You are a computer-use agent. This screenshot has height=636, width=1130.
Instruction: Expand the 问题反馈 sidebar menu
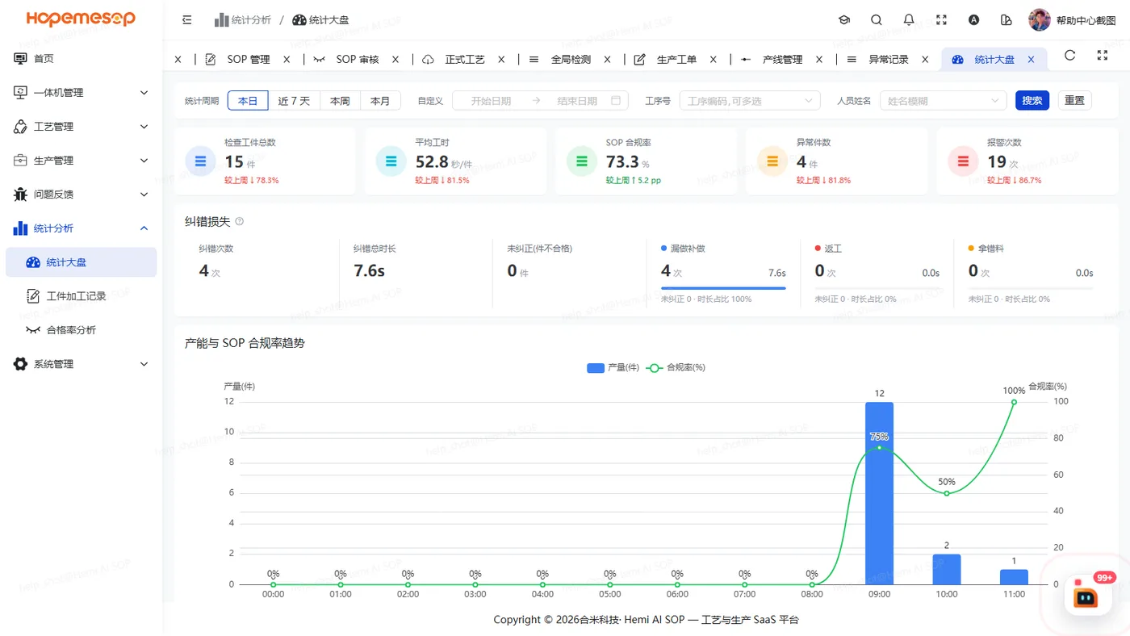(x=82, y=195)
